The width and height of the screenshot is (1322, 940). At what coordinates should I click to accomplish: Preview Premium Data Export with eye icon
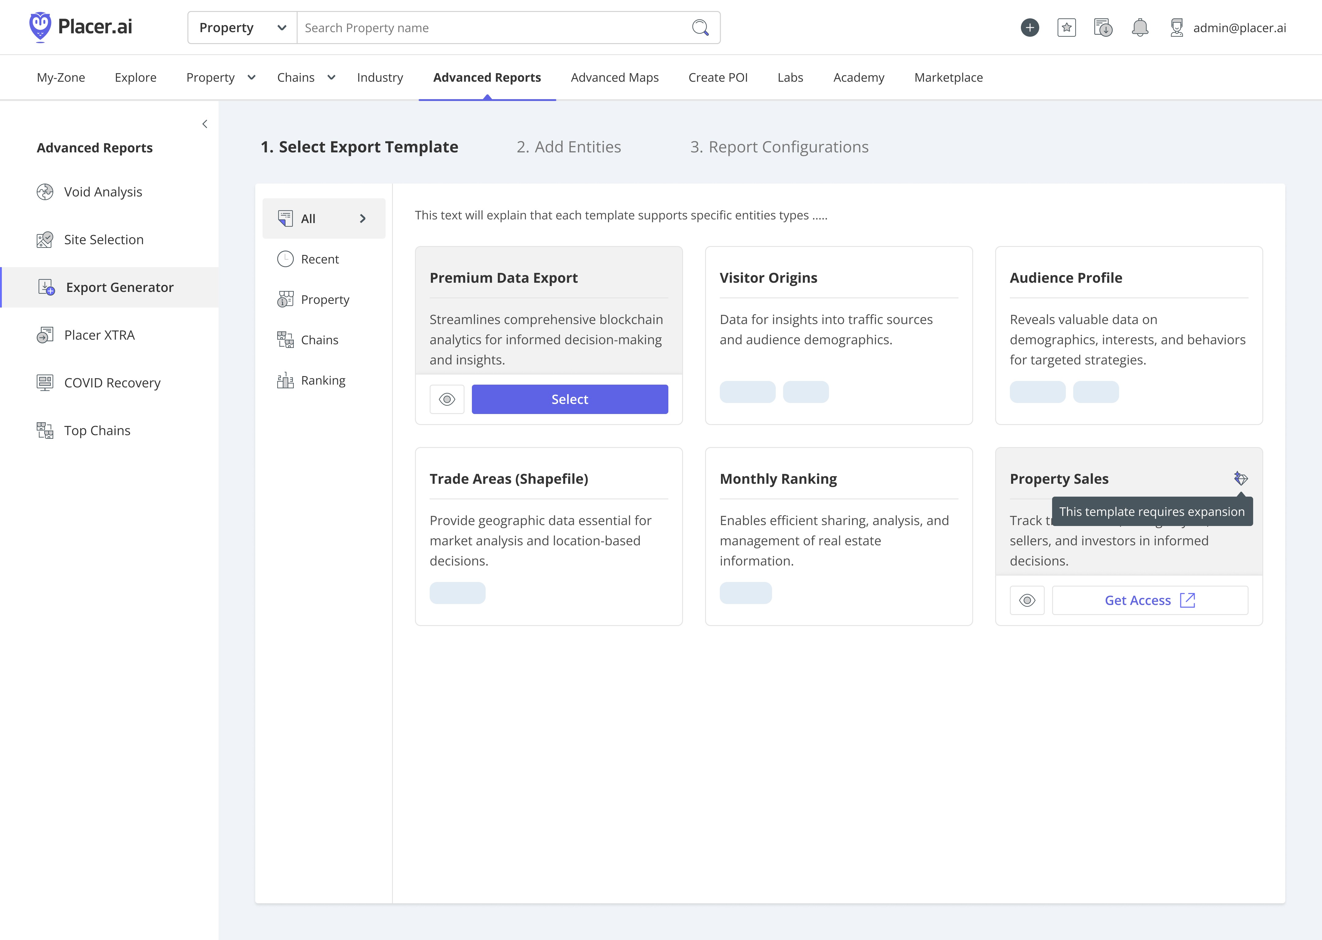point(447,399)
